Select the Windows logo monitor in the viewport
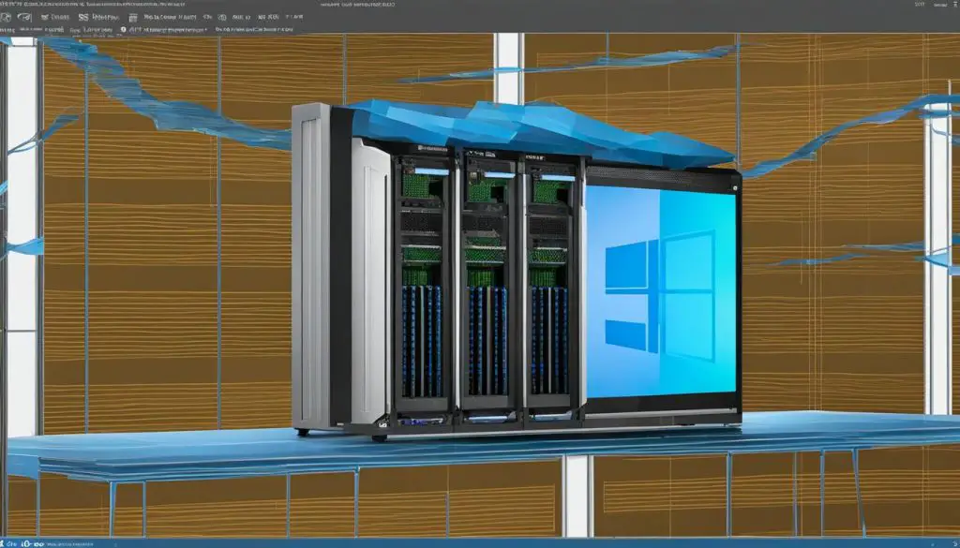The image size is (960, 548). click(x=660, y=292)
